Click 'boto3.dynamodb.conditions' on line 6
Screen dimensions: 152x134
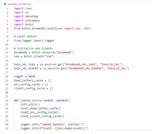42,29
